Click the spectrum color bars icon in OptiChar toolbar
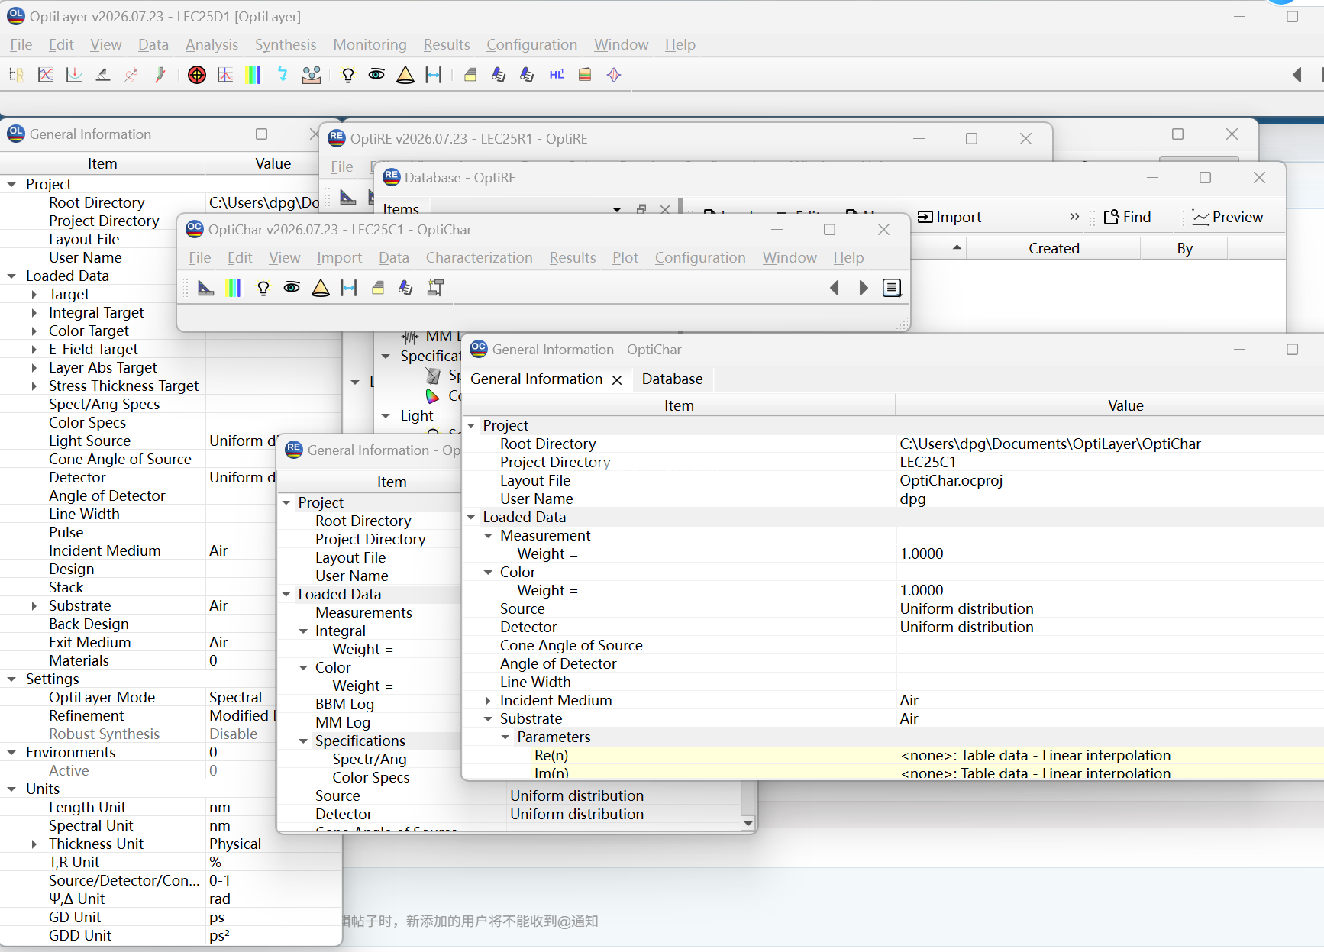Image resolution: width=1324 pixels, height=952 pixels. tap(234, 288)
